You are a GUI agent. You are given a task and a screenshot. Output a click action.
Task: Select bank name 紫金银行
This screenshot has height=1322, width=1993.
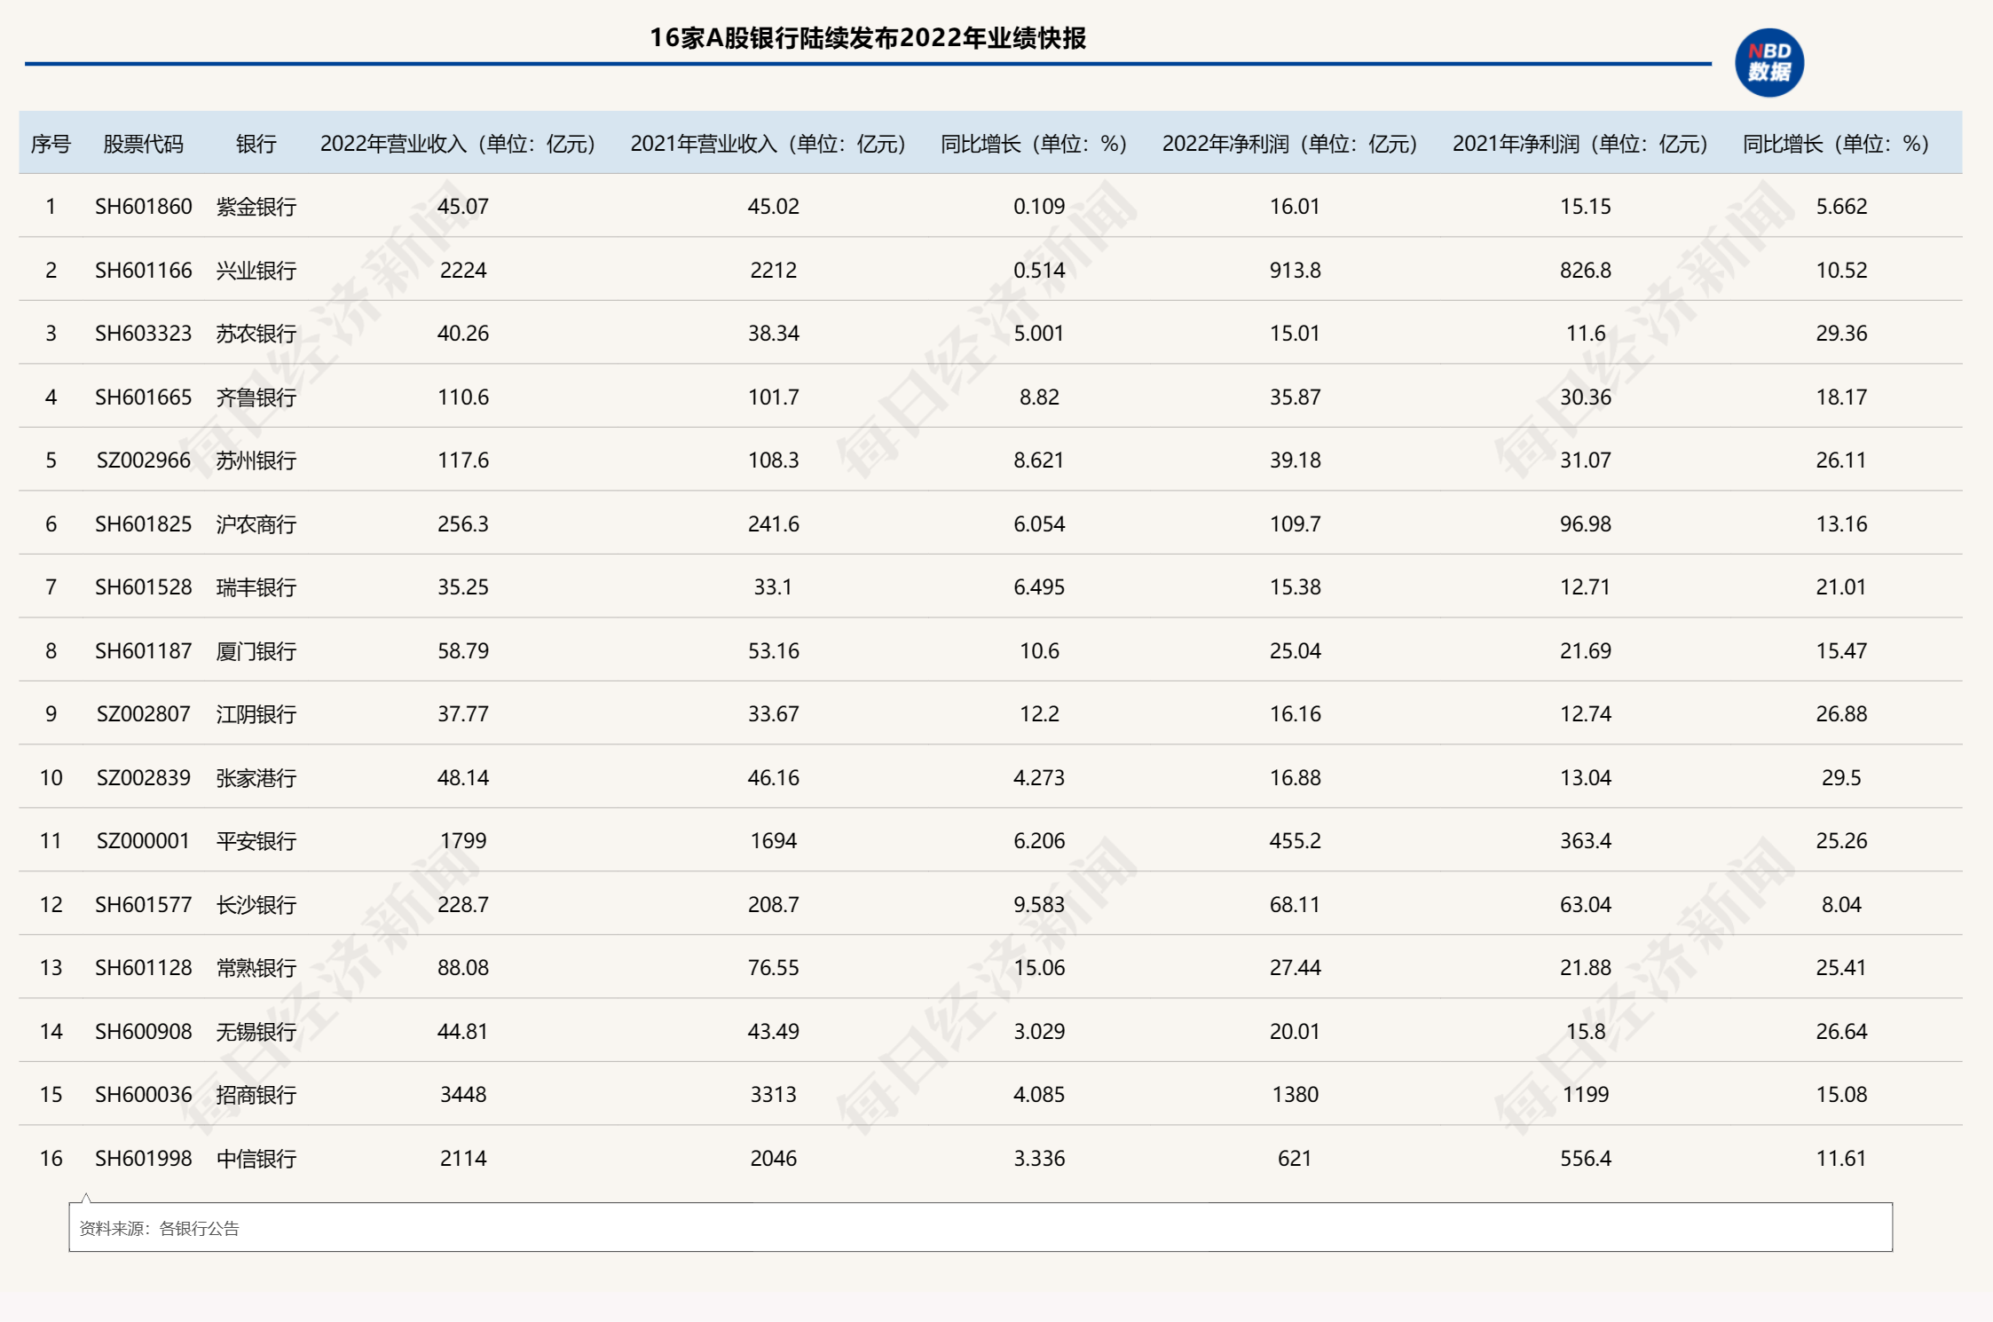[x=256, y=207]
